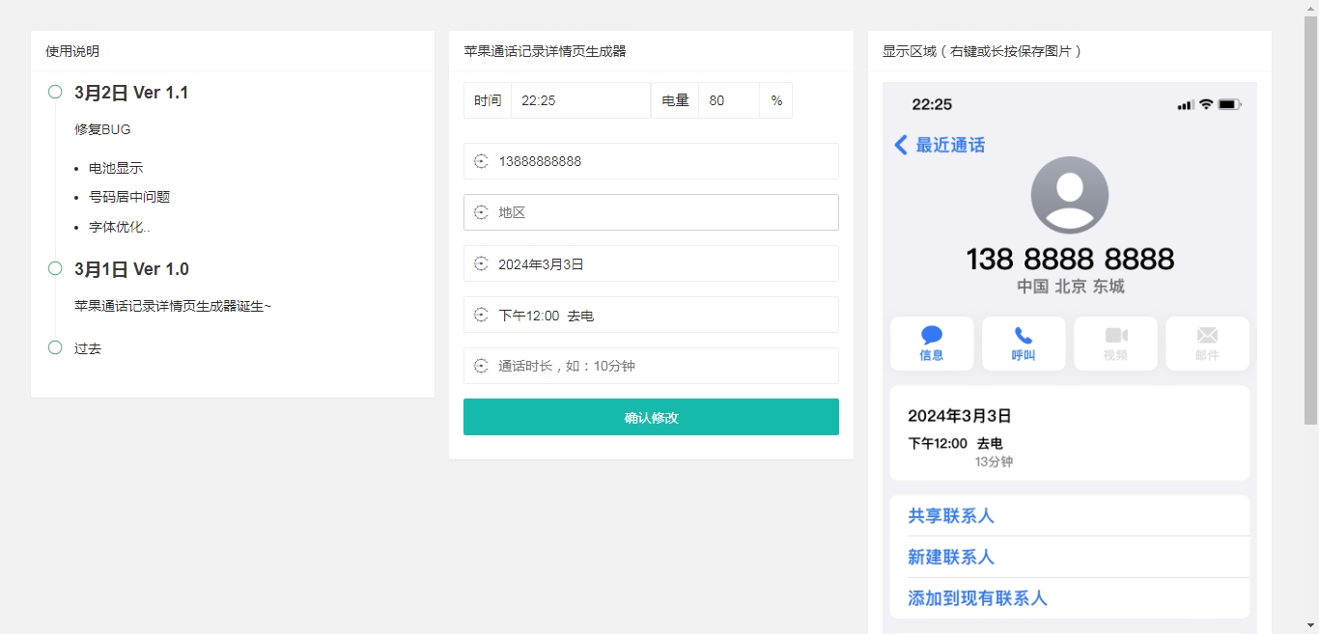Click the contact avatar silhouette
This screenshot has height=634, width=1319.
[x=1070, y=194]
